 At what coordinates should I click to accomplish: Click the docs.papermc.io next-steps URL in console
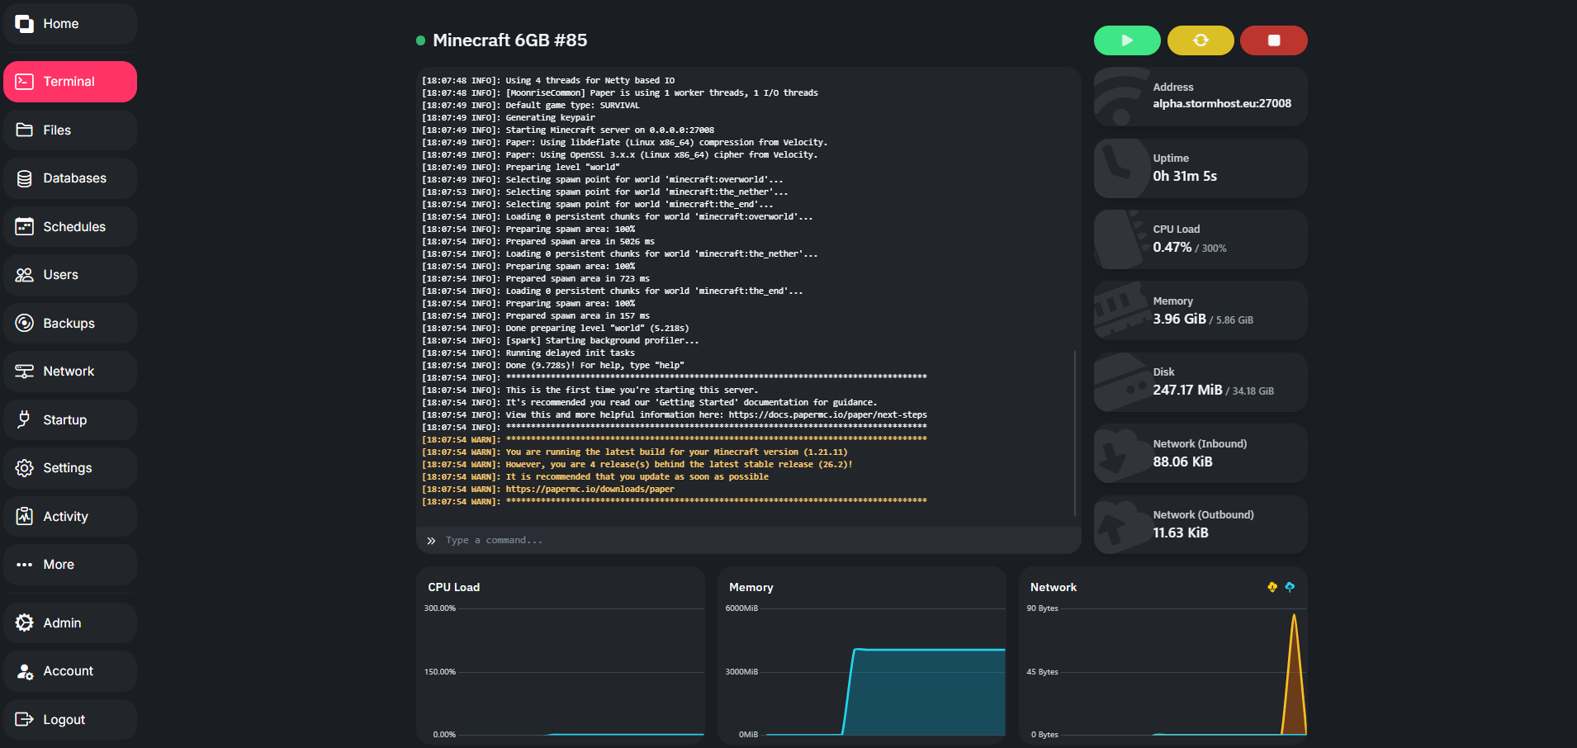(x=827, y=415)
